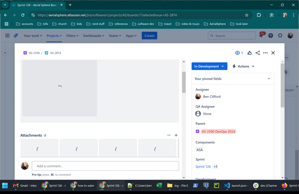
Task: Open PyCharm from the taskbar
Action: click(216, 185)
